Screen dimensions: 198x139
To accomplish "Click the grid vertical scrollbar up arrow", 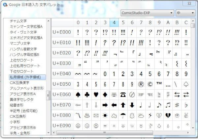I will click(193, 21).
